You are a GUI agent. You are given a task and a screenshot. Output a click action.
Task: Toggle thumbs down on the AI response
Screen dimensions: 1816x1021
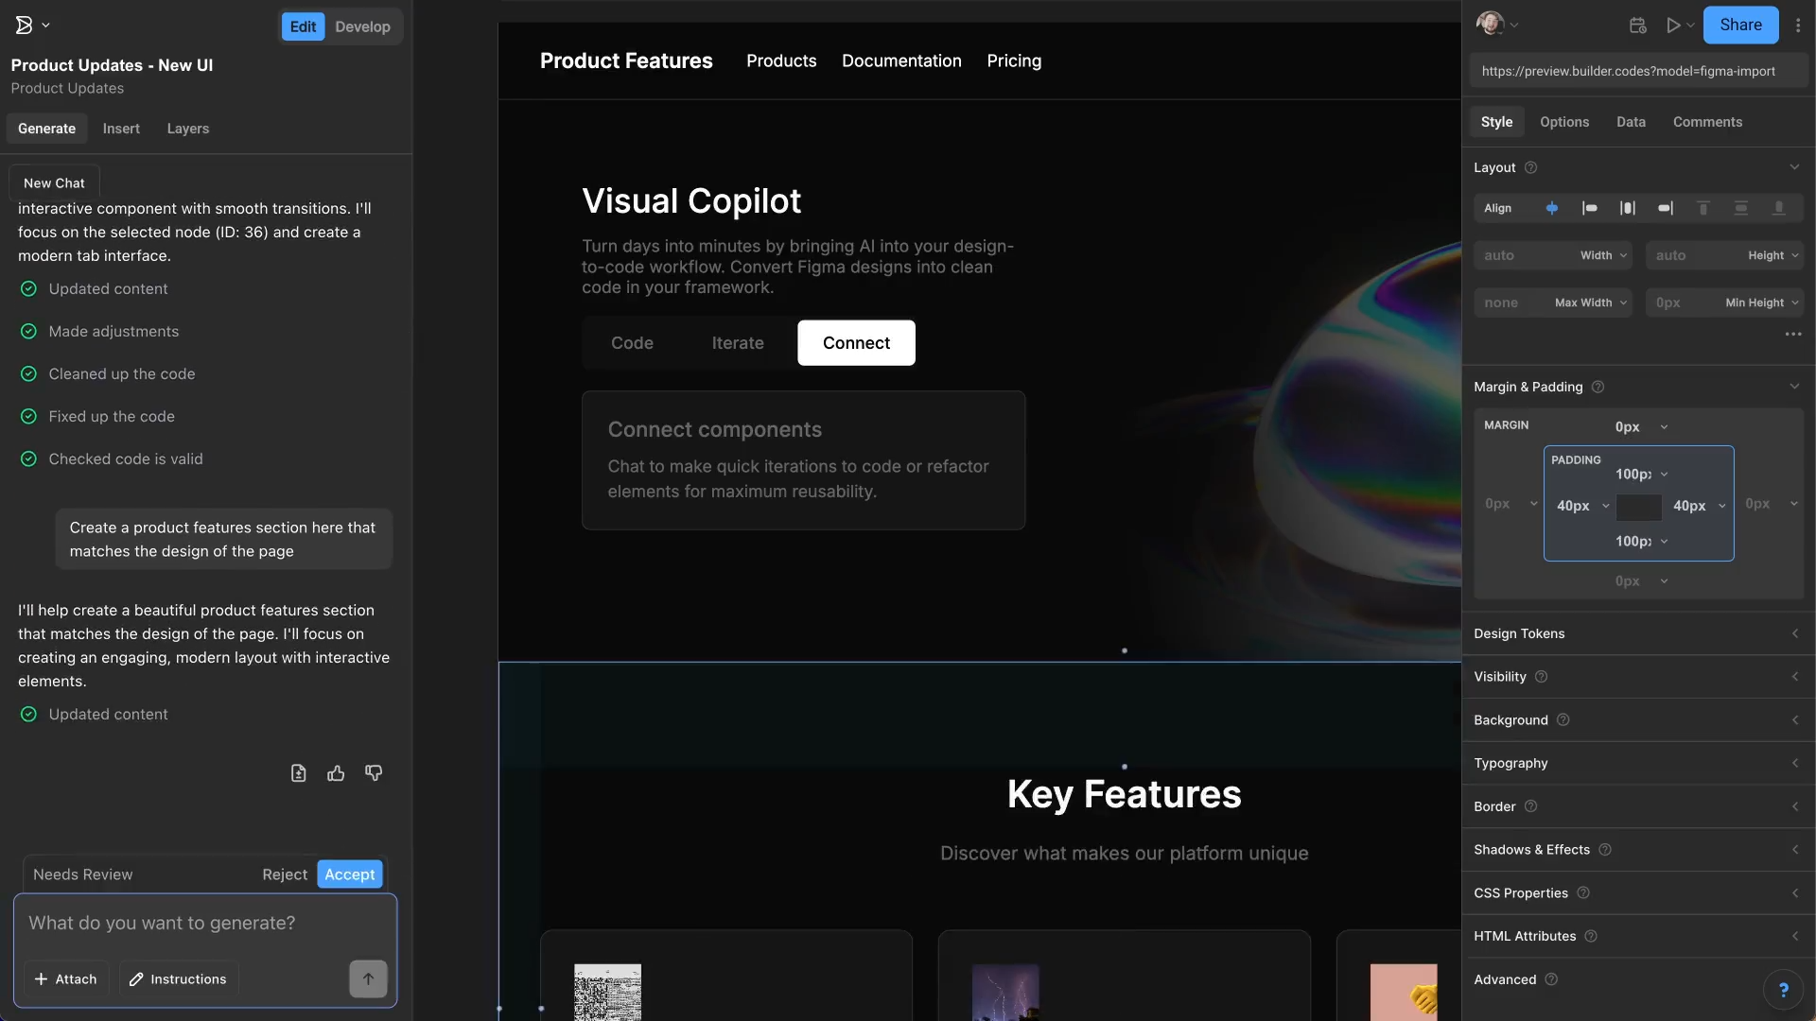tap(373, 772)
